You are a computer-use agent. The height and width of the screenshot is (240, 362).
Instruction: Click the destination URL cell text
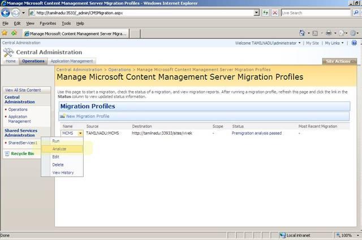tap(162, 133)
